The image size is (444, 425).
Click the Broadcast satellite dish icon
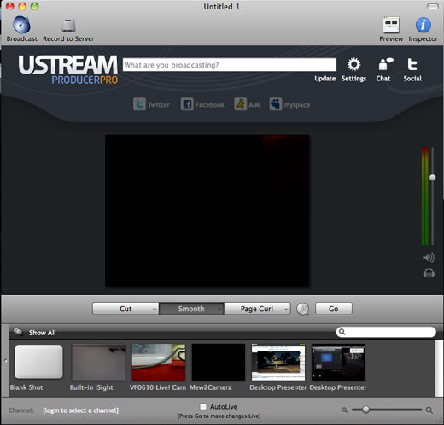click(x=21, y=25)
